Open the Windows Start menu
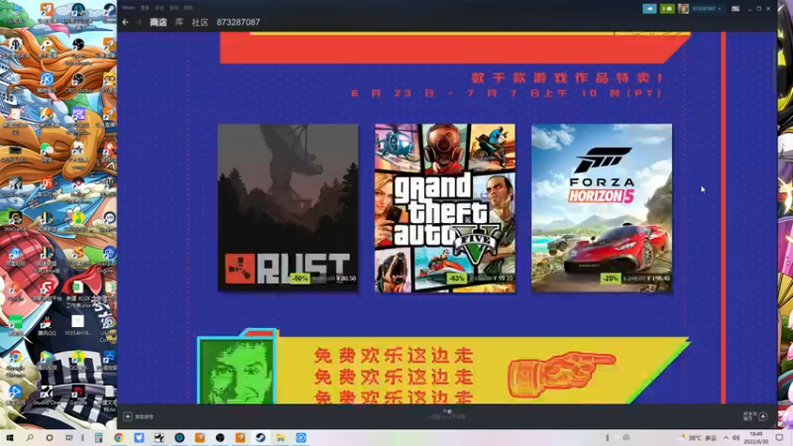 click(9, 437)
